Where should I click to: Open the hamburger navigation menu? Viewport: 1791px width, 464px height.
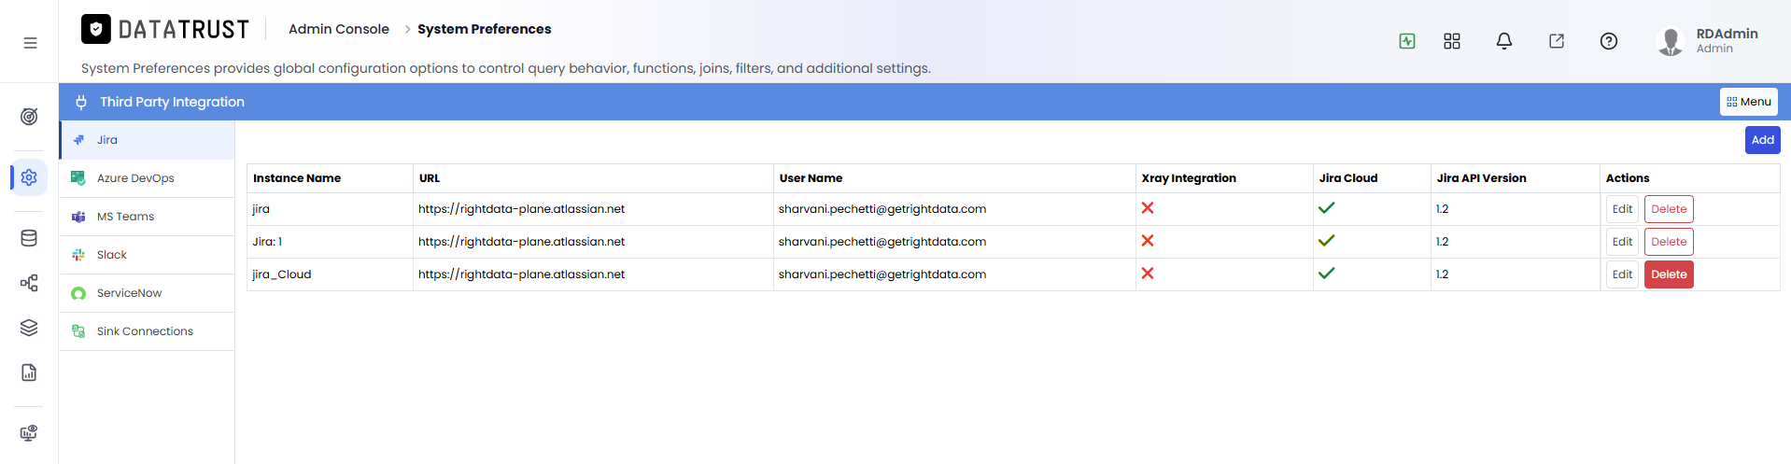point(30,43)
